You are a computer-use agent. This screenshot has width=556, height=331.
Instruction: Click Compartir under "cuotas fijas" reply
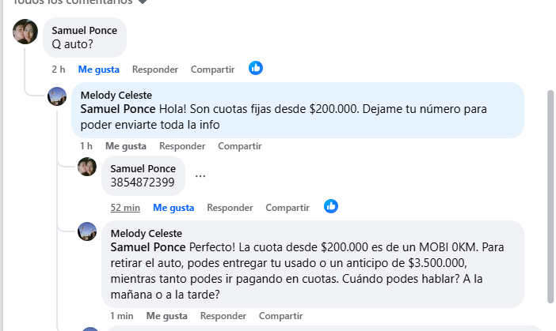tap(240, 146)
